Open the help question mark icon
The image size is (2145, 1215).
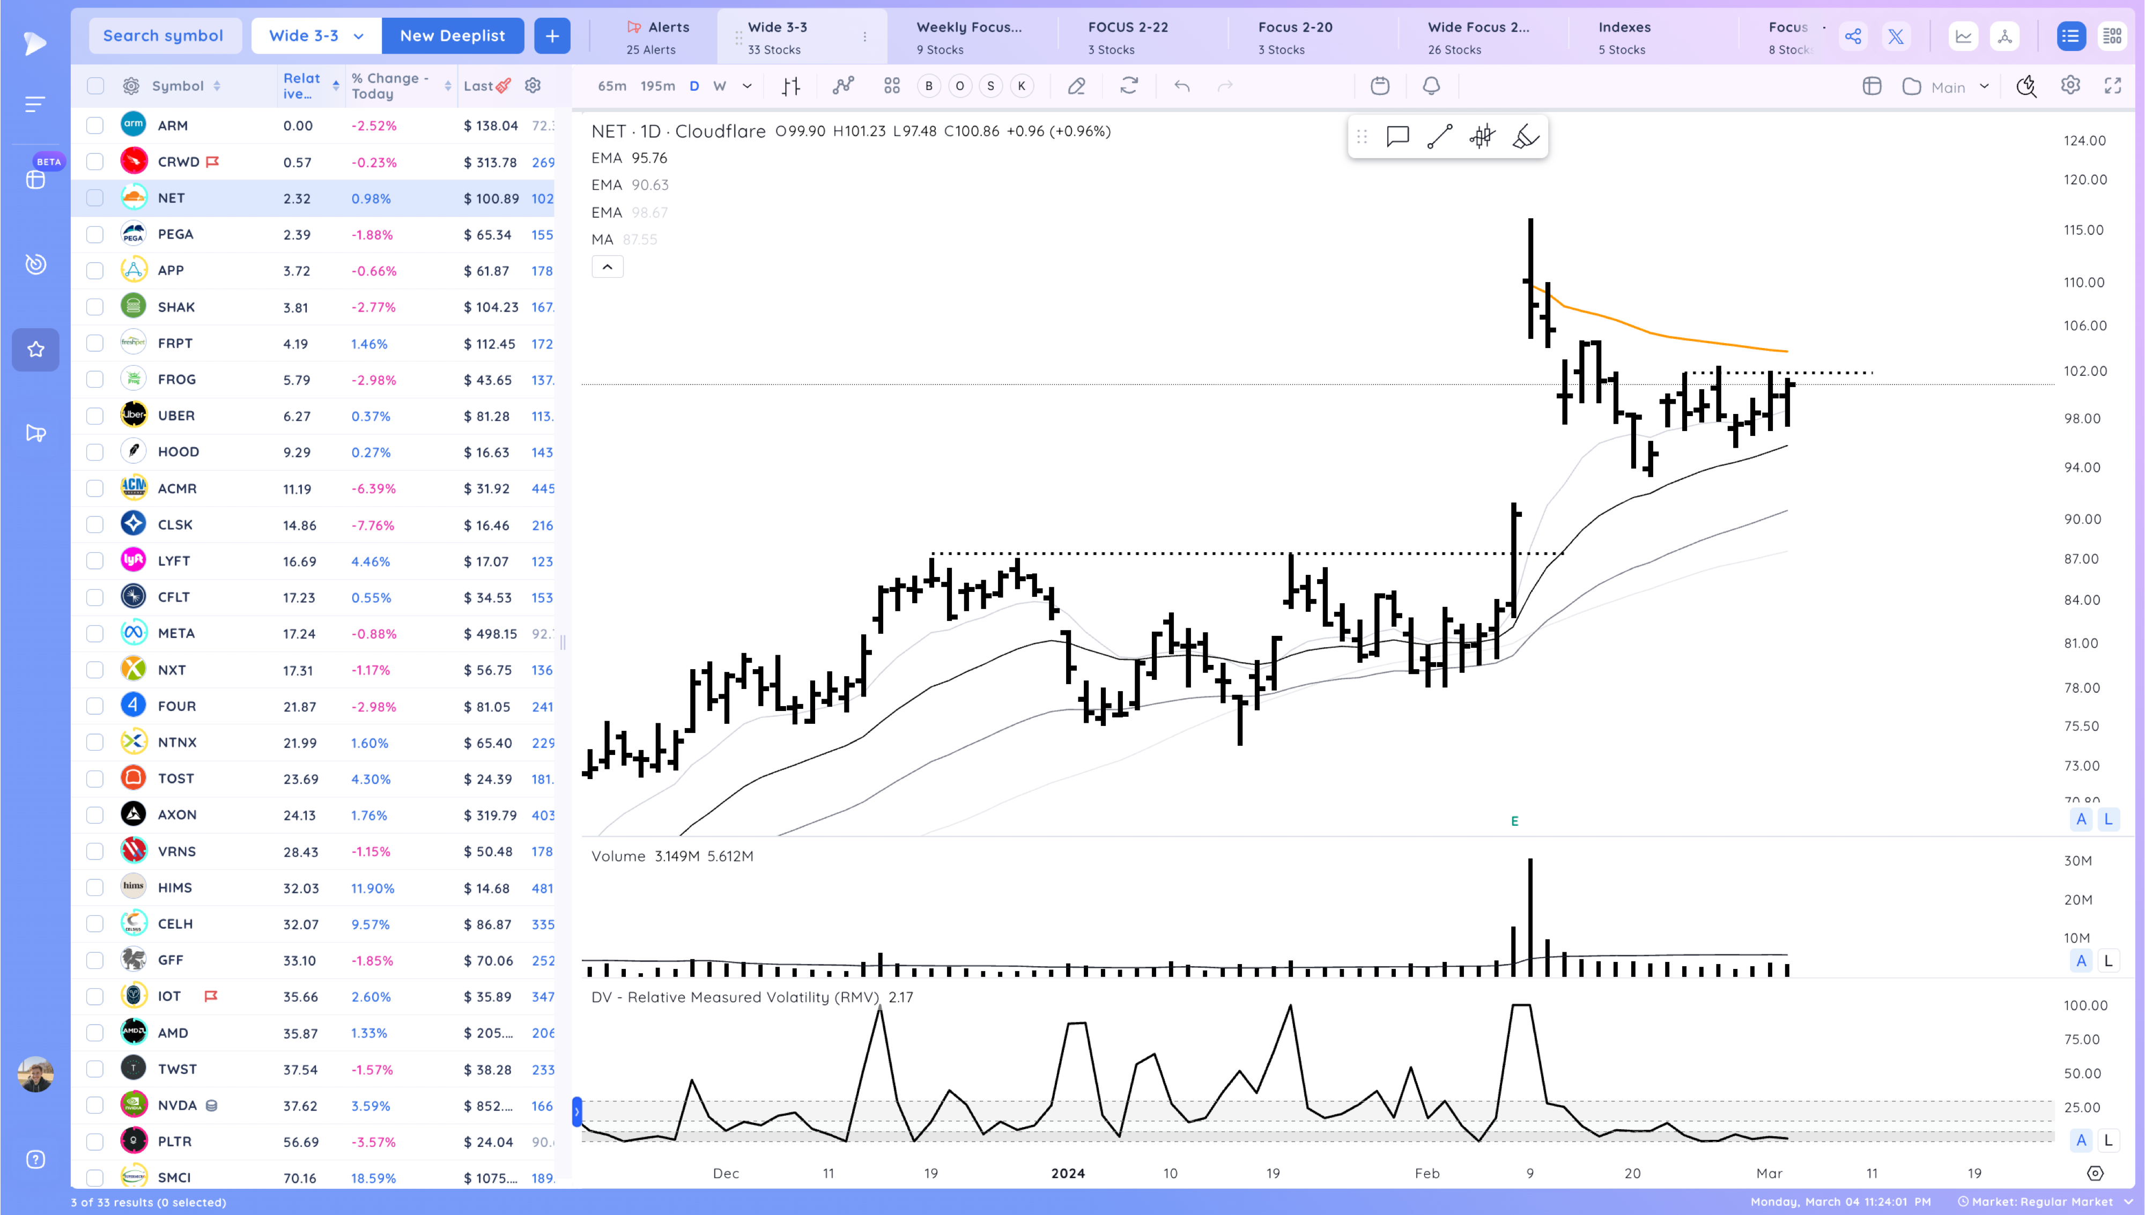36,1159
